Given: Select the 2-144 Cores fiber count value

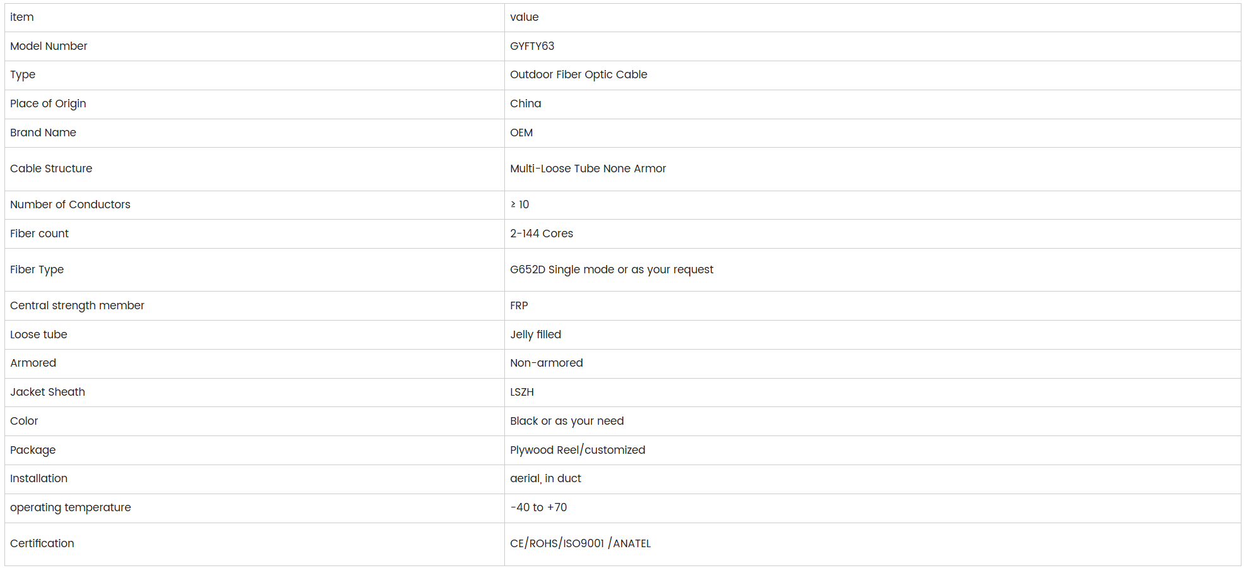Looking at the screenshot, I should pyautogui.click(x=542, y=234).
